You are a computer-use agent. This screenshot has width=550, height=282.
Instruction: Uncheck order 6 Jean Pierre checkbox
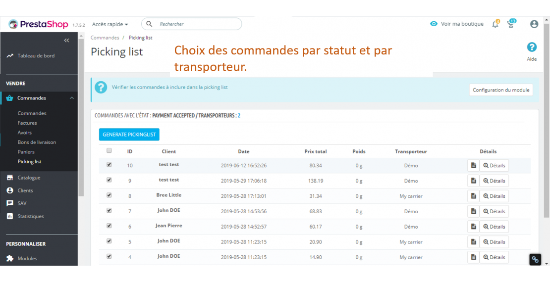(109, 226)
